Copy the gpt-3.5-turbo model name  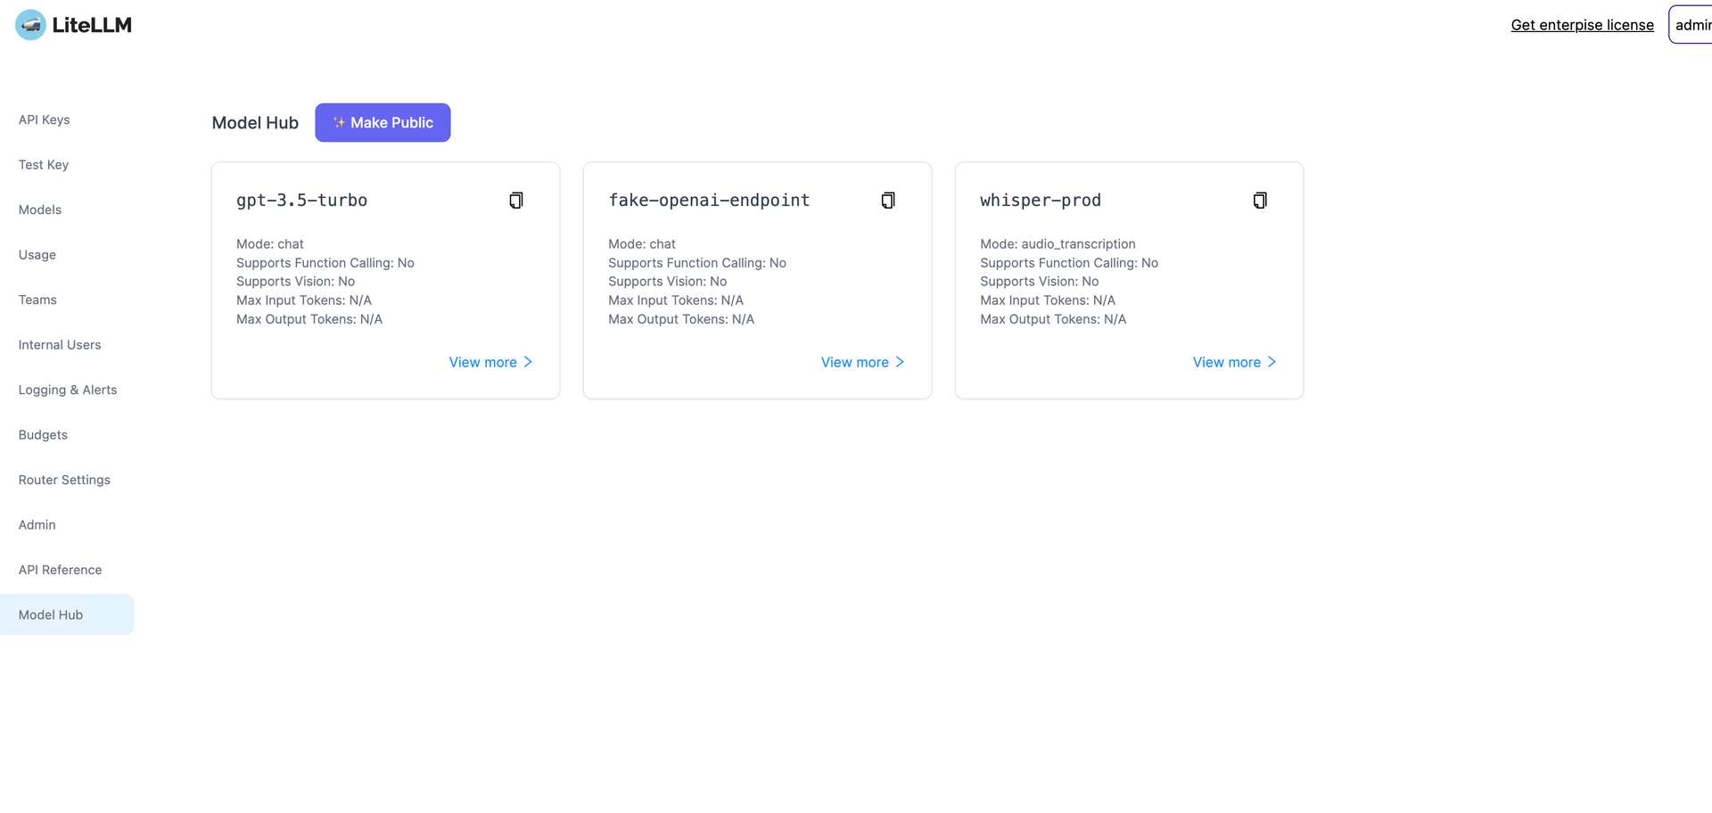pyautogui.click(x=516, y=200)
